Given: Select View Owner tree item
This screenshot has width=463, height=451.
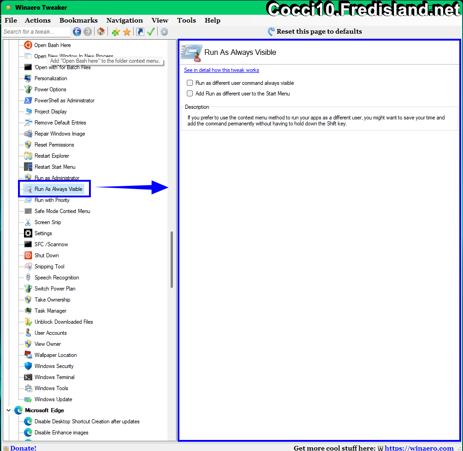Looking at the screenshot, I should pos(47,344).
